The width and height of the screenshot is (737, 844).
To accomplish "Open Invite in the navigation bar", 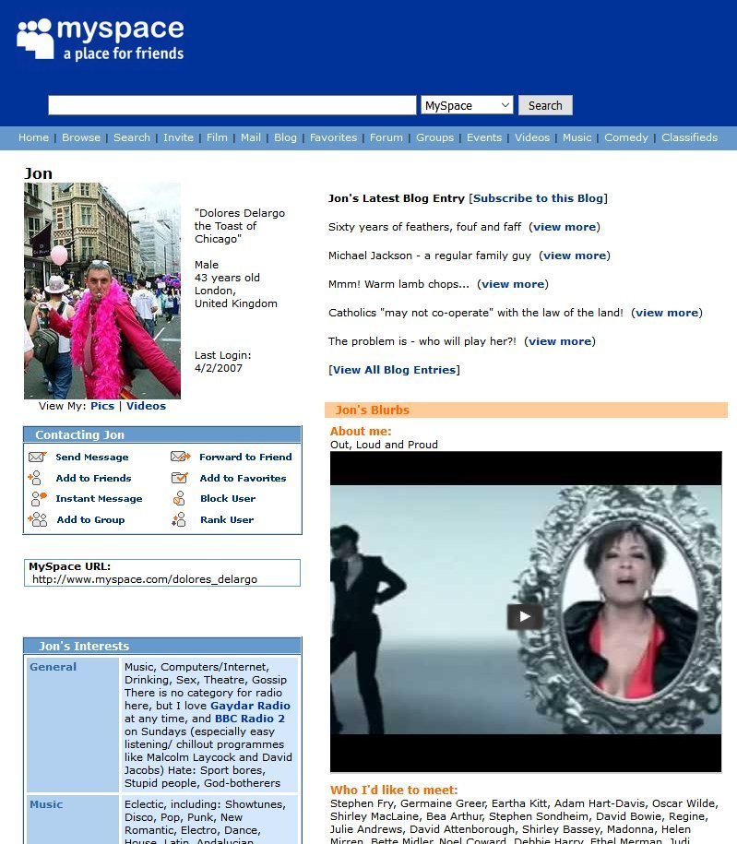I will tap(178, 137).
